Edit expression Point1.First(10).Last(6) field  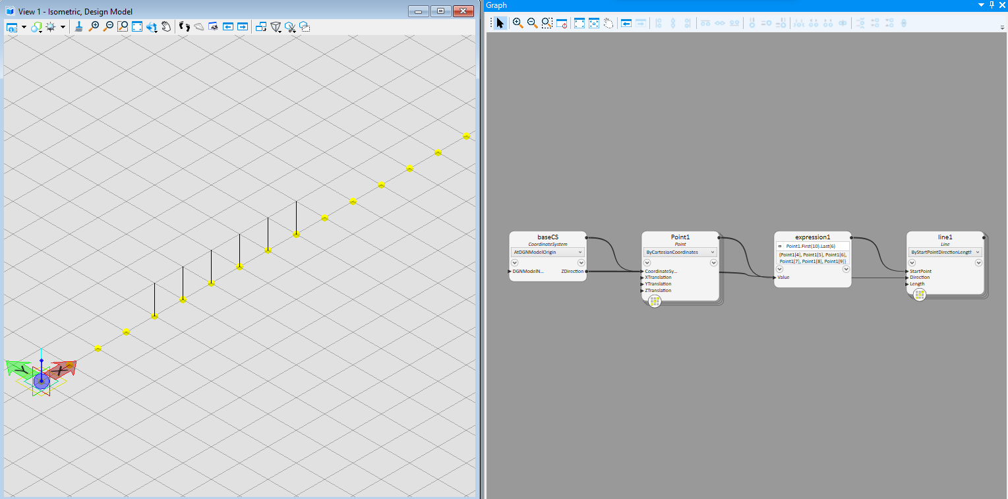[x=817, y=246]
